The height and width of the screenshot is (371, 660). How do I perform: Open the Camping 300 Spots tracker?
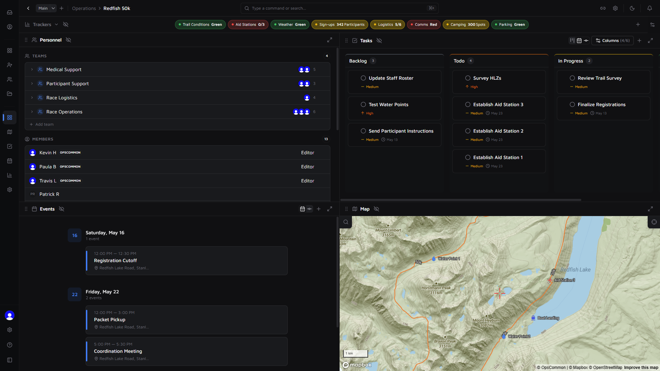point(466,24)
